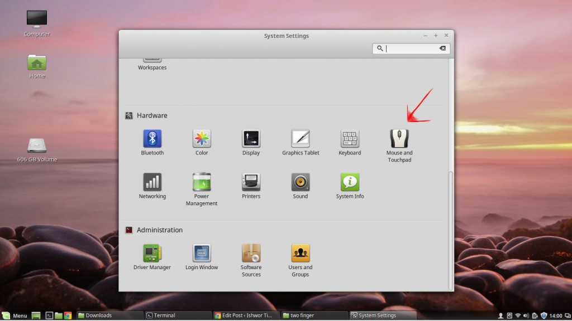Viewport: 572px width, 321px height.
Task: Open the Color settings
Action: pyautogui.click(x=201, y=143)
